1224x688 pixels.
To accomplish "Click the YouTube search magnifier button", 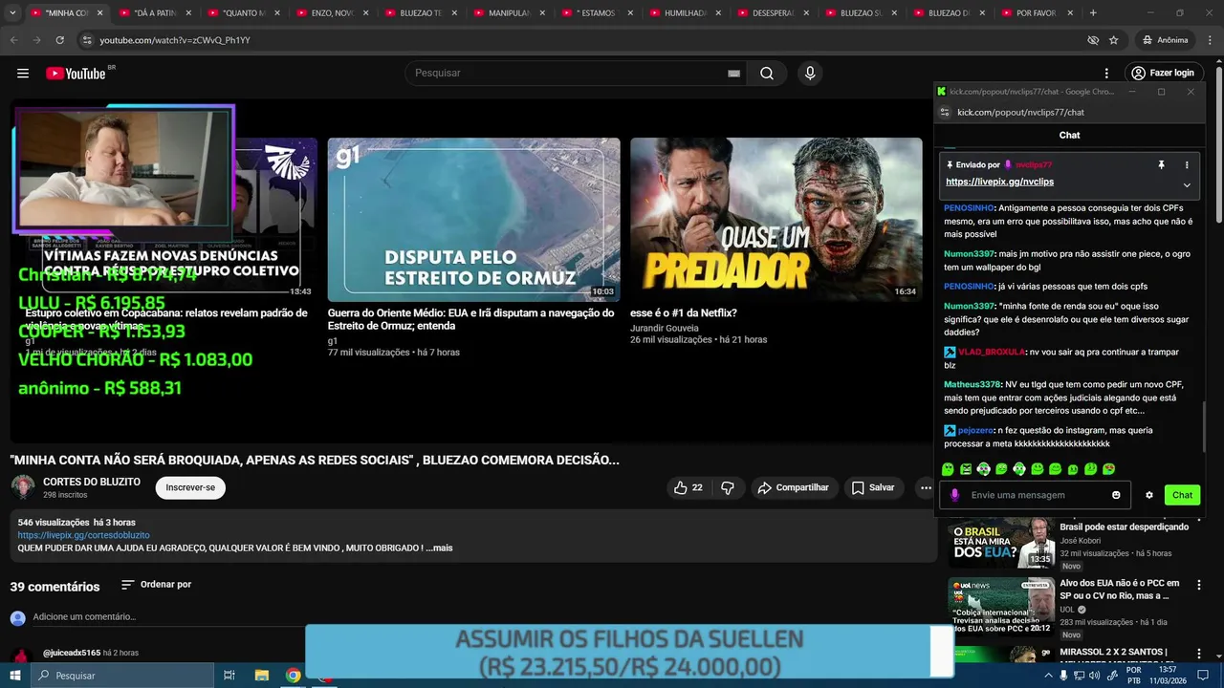I will (x=767, y=74).
